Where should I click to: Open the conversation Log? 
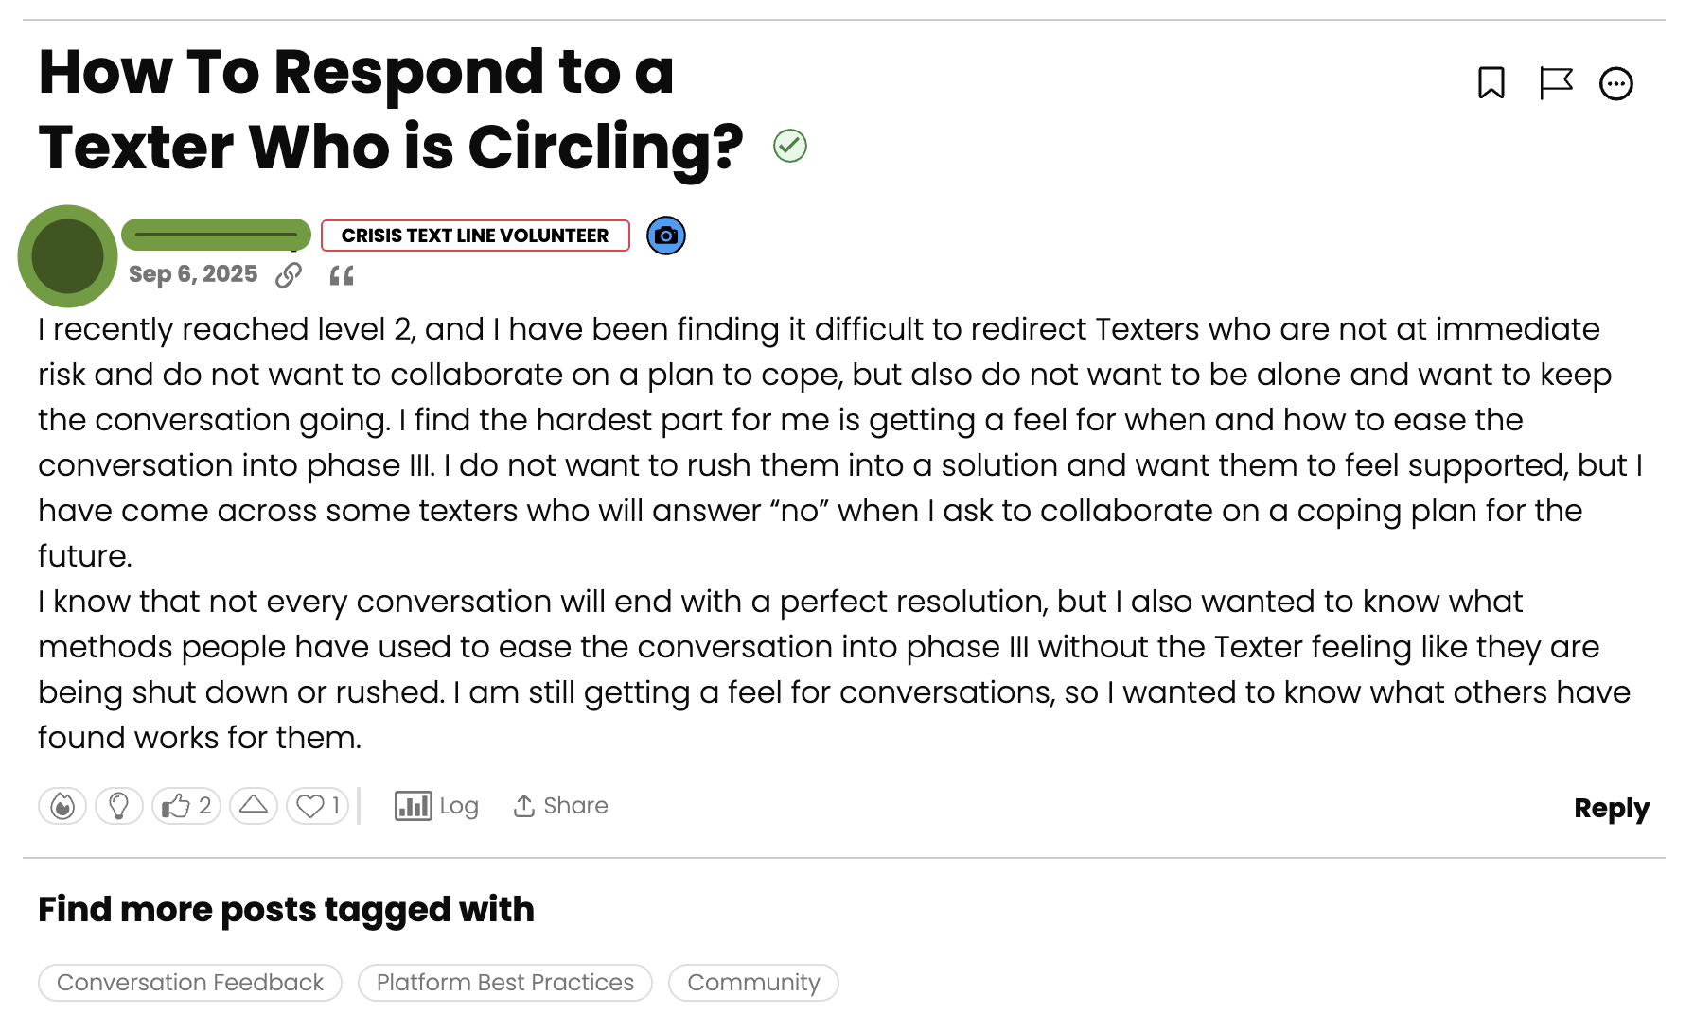point(435,806)
